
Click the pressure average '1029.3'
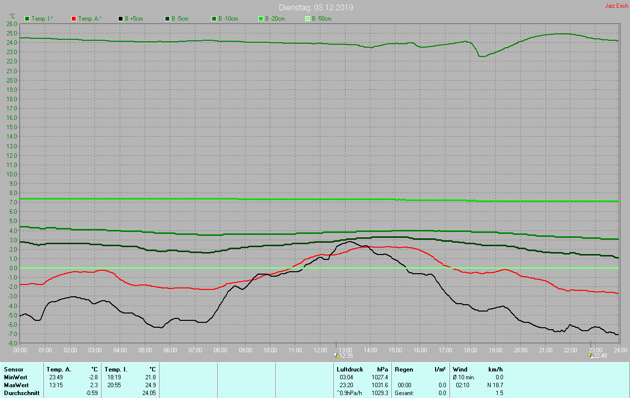(379, 393)
